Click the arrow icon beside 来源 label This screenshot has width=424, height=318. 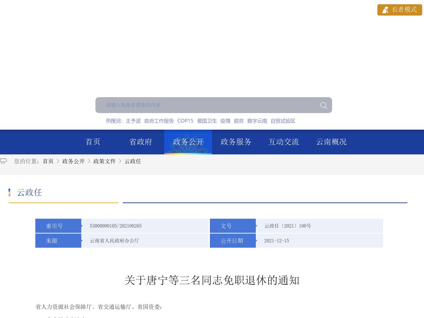82,241
